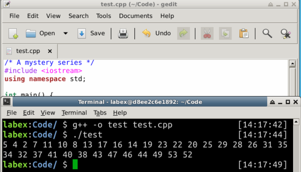Close the test.cpp tab
Viewport: 301px width, 172px height.
50,51
